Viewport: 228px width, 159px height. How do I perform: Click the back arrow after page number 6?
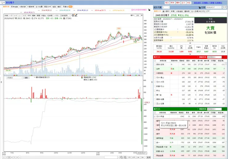[x=20, y=157]
